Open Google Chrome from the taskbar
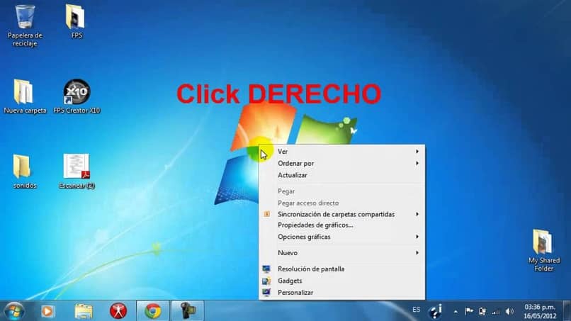The image size is (571, 321). [x=153, y=311]
